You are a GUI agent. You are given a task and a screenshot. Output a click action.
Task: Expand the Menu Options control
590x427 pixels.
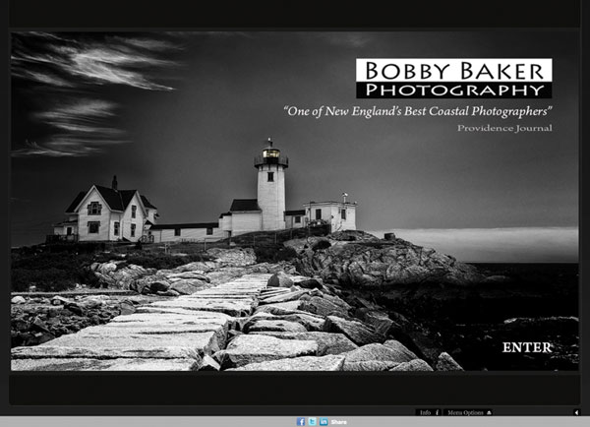pos(468,412)
